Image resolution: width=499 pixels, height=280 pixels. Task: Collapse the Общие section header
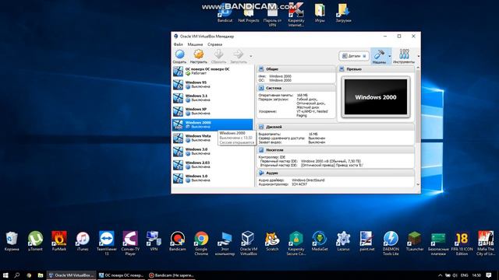(296, 69)
